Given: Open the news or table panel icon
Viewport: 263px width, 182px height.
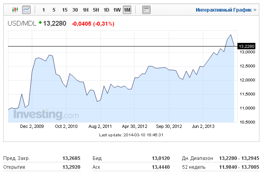Looking at the screenshot, I should click(x=146, y=10).
